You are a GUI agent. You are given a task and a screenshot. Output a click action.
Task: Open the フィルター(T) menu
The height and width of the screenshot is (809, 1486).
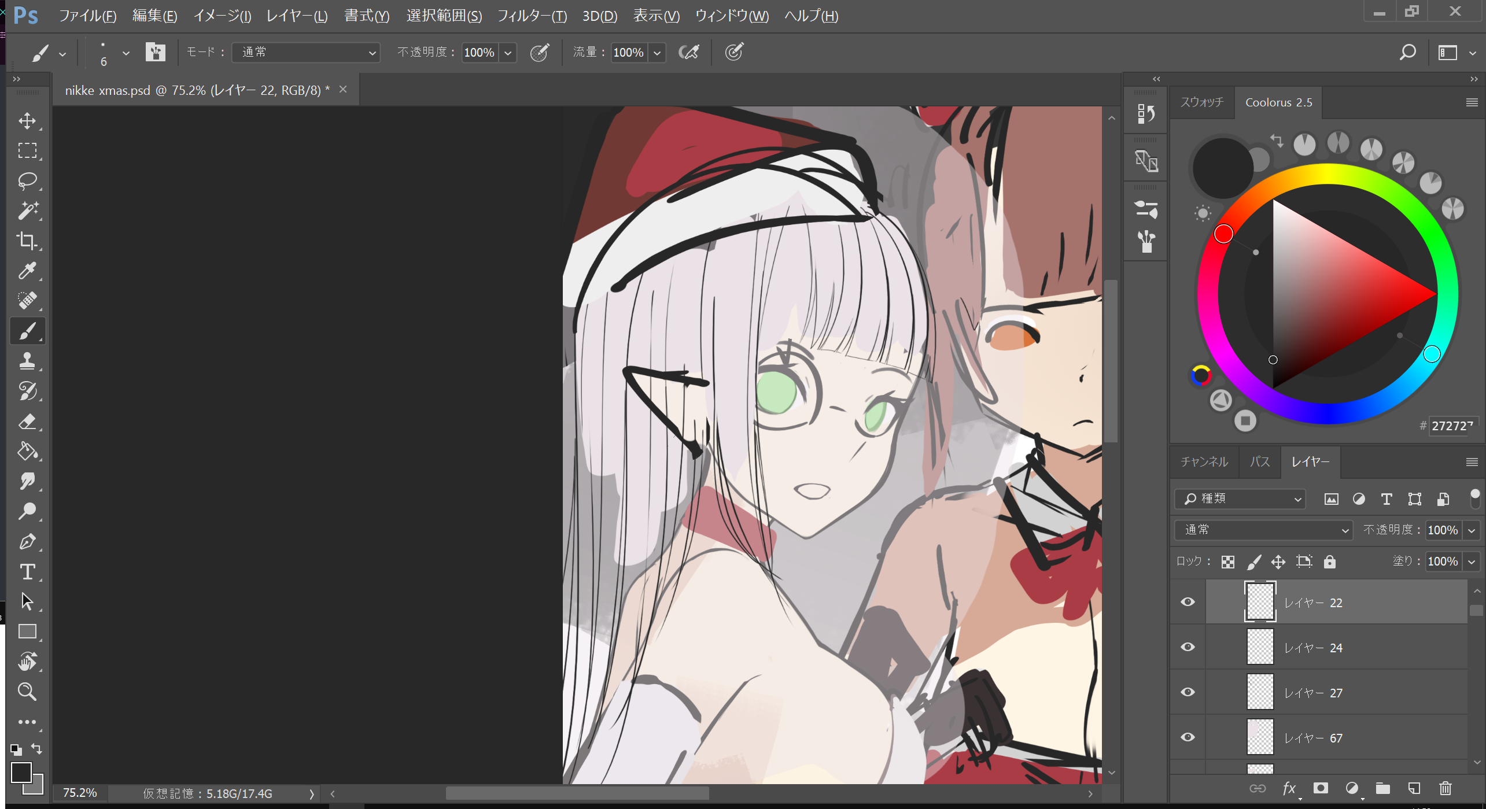coord(532,16)
